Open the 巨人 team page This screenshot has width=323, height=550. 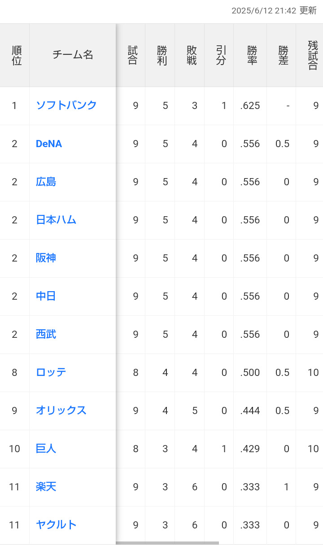point(46,449)
